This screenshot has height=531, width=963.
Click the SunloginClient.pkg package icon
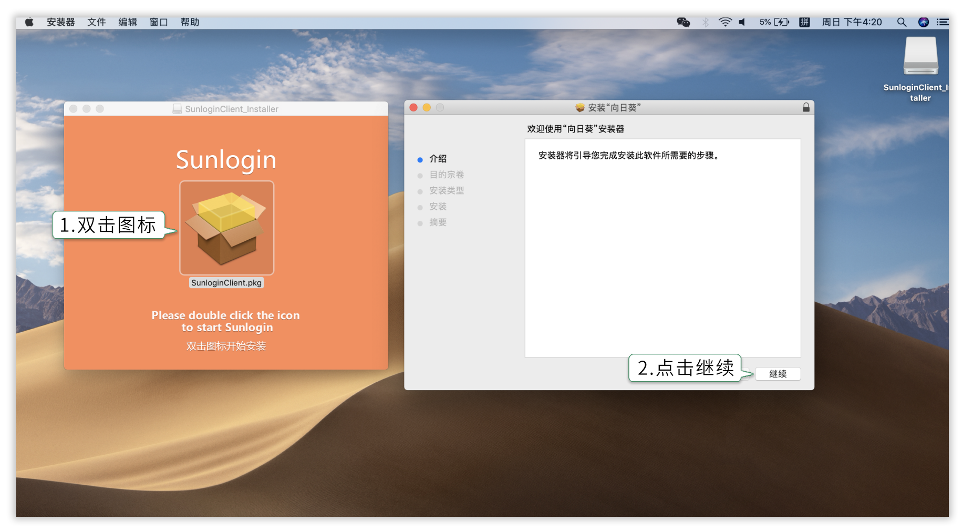pos(226,228)
